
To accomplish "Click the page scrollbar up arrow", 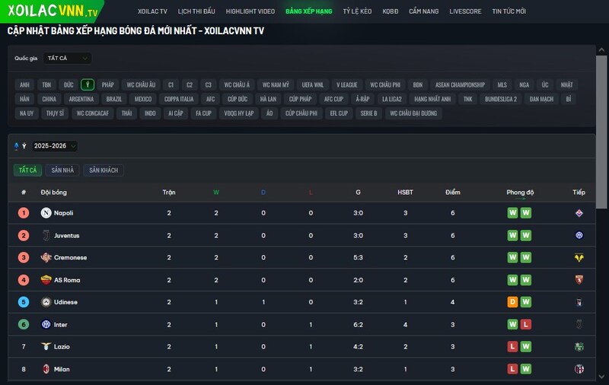I will coord(601,49).
